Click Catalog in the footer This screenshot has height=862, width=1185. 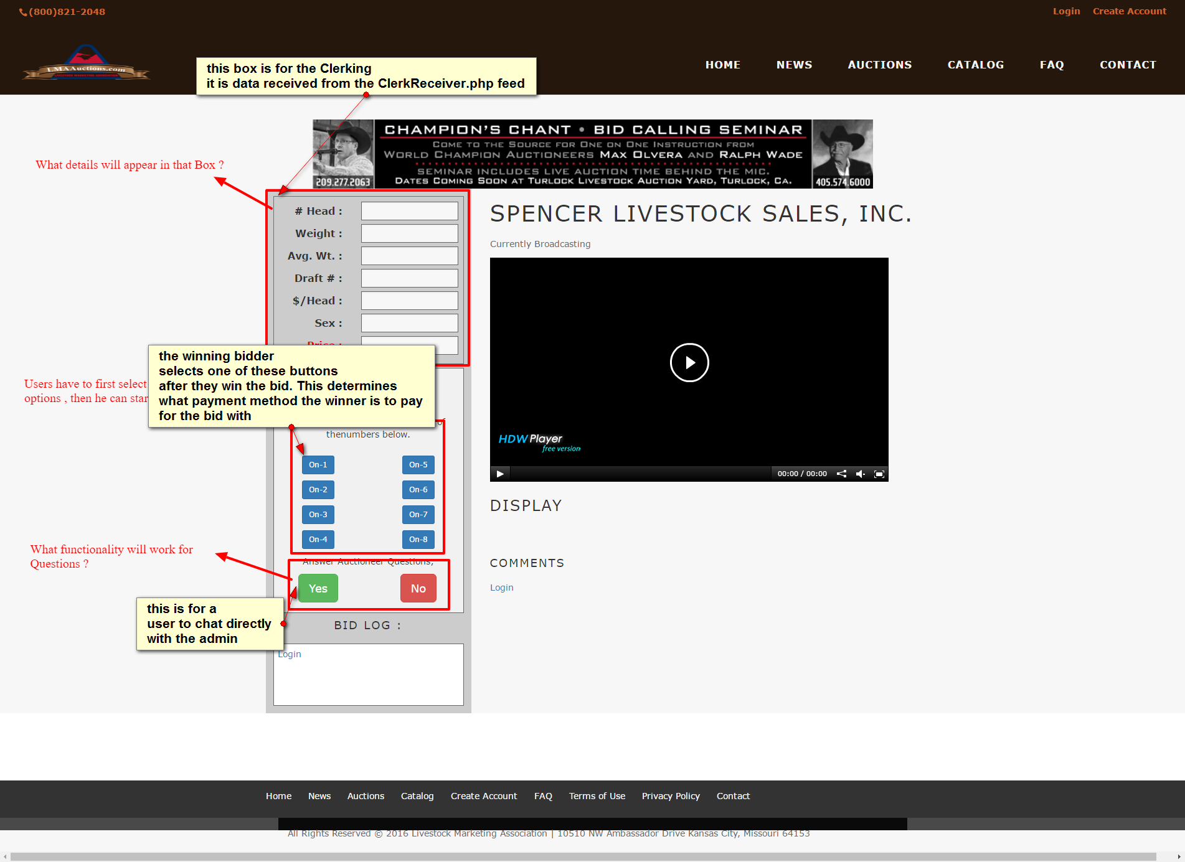[417, 796]
